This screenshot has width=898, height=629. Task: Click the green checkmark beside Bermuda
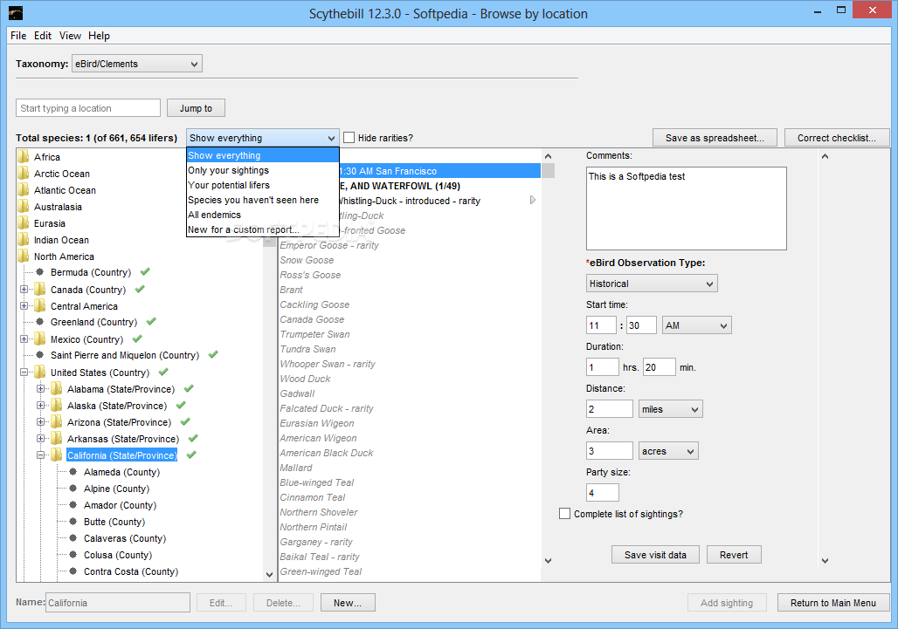[x=145, y=271]
